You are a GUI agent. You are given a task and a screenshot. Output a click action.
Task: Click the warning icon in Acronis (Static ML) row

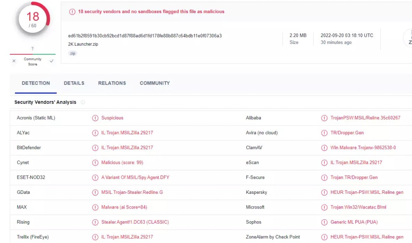[x=95, y=118]
